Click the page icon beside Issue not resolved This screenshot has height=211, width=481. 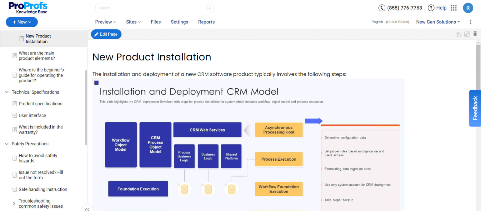click(15, 175)
